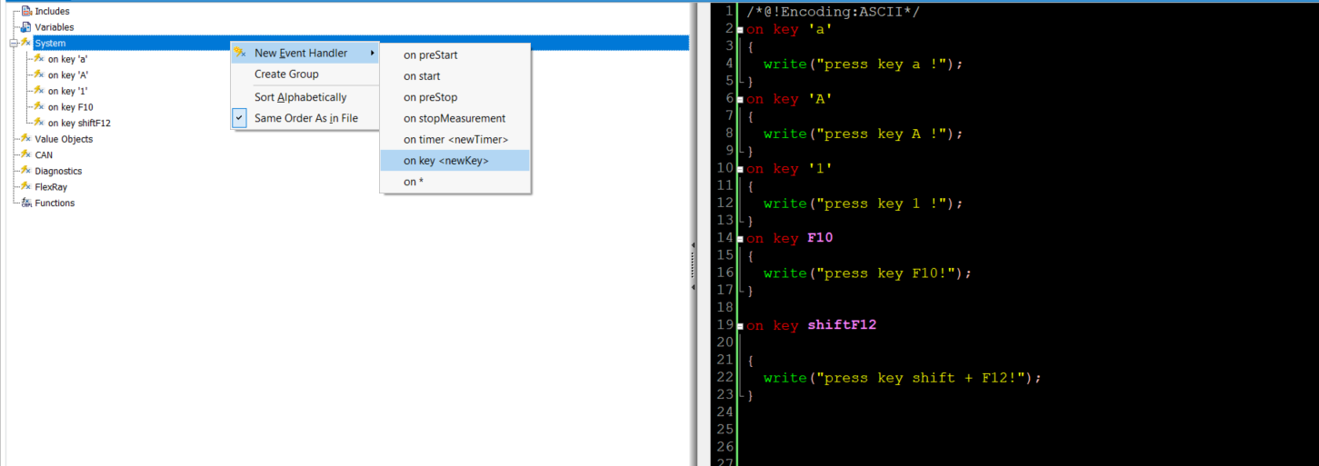The width and height of the screenshot is (1319, 466).
Task: Click the Functions CAPL icon
Action: (26, 203)
